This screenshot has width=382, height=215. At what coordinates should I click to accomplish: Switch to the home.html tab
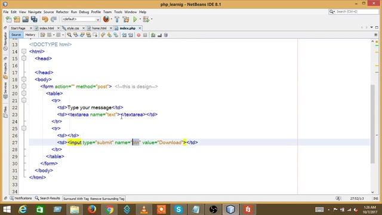(99, 28)
